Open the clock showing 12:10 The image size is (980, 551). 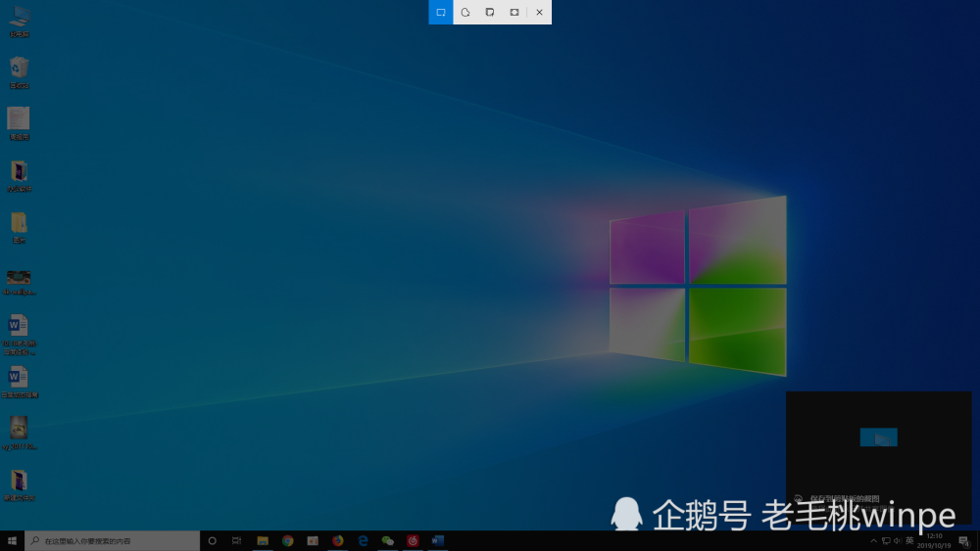point(934,541)
